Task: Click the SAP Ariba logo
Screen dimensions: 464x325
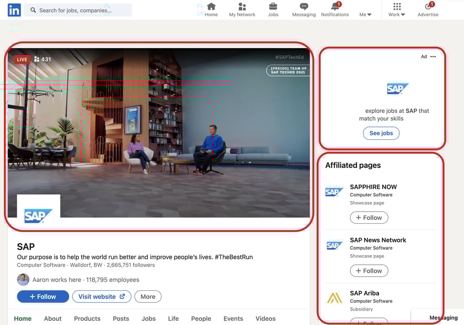Action: pos(334,298)
